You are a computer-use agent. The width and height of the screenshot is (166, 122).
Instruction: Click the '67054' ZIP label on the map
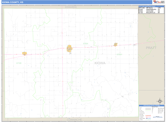click(x=85, y=44)
